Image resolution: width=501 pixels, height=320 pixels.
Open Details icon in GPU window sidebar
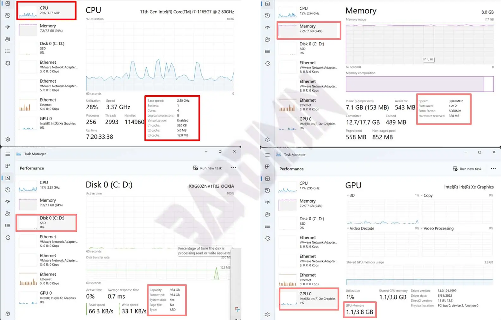pos(267,226)
